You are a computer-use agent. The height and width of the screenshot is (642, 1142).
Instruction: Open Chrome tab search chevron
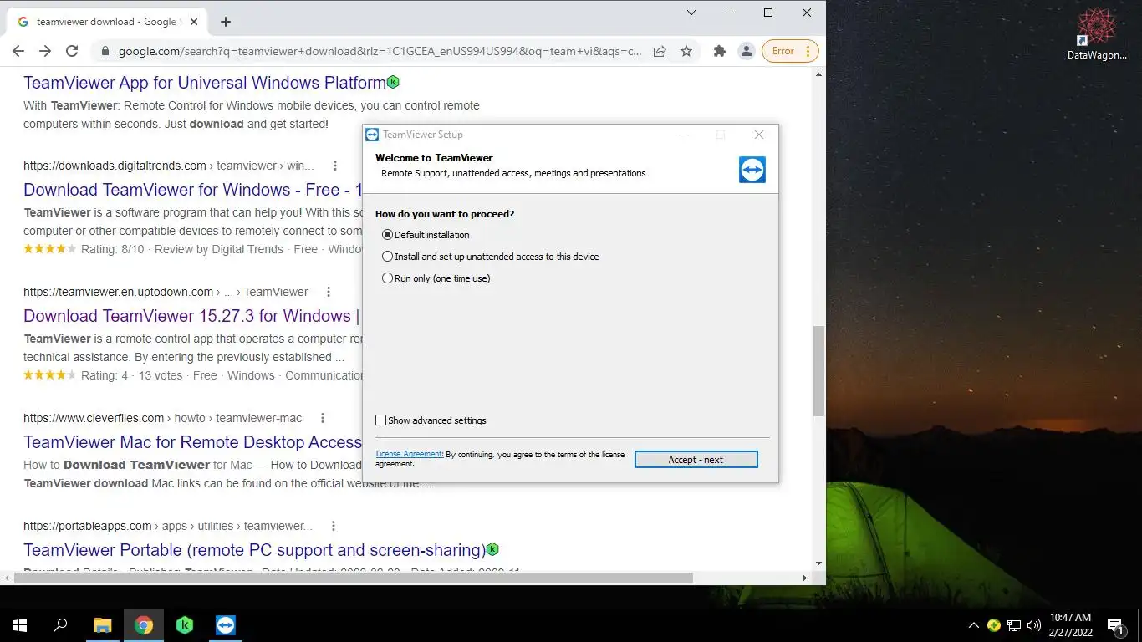[691, 13]
